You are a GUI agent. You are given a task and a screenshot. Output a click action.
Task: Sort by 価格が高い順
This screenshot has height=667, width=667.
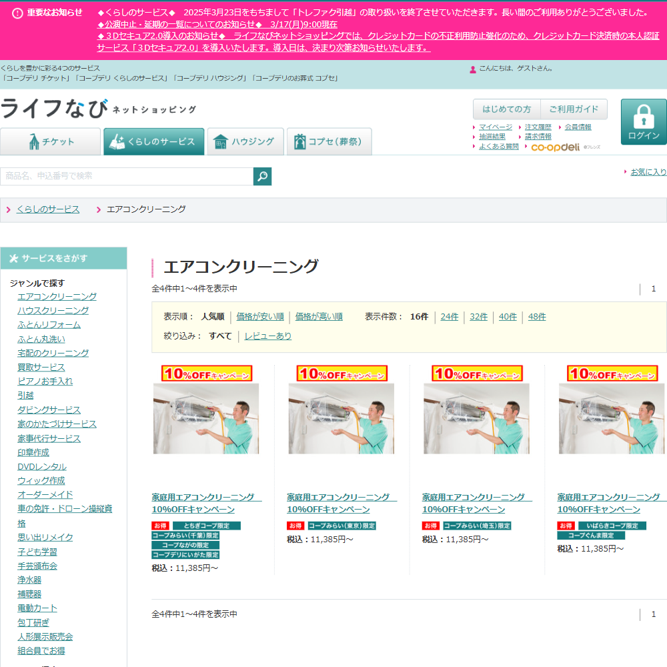coord(319,317)
